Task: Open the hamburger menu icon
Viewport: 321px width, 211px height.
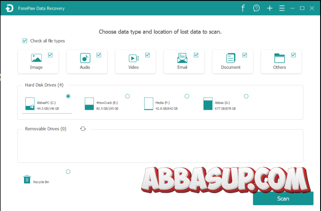Action: 282,8
